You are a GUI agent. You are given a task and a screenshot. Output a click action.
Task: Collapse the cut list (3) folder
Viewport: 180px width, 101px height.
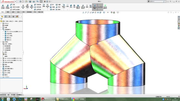point(1,29)
